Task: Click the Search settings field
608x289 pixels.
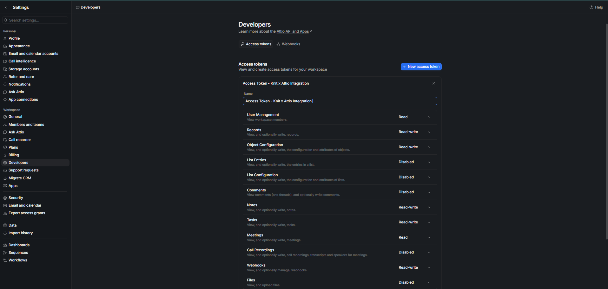Action: coord(35,20)
